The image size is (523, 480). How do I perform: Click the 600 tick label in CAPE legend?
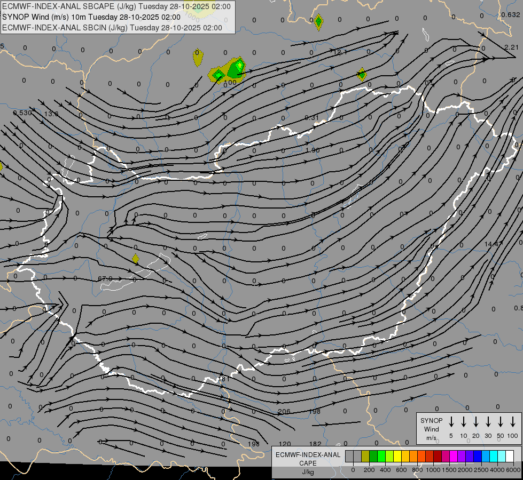pyautogui.click(x=401, y=470)
